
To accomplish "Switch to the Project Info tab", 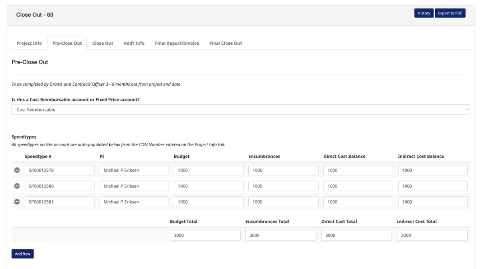I will click(x=29, y=43).
